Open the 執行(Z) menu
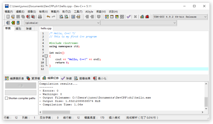 66,11
